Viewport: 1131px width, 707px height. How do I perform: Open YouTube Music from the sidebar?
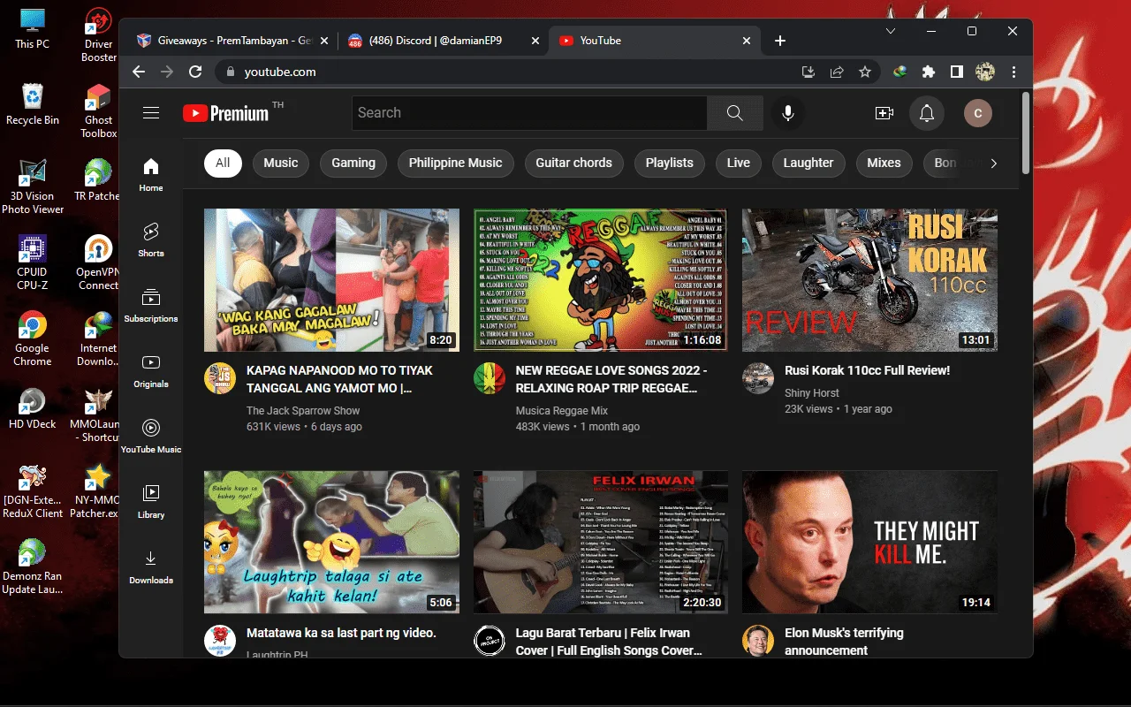(x=151, y=436)
